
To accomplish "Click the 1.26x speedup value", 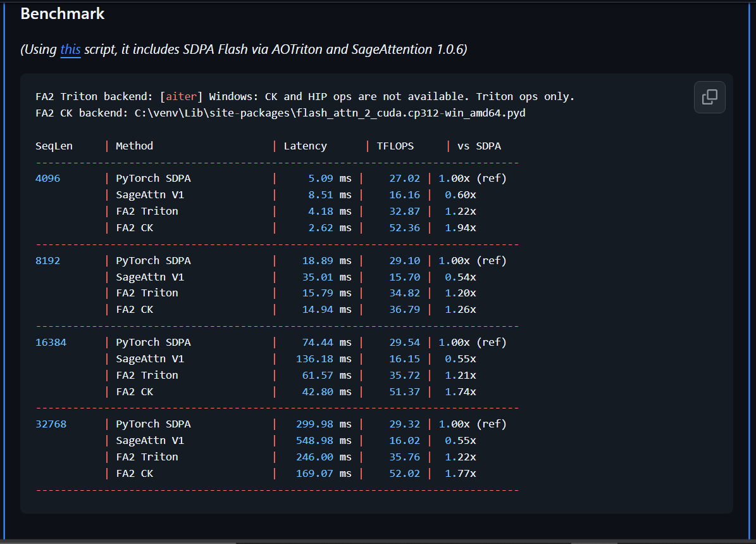I will pyautogui.click(x=461, y=309).
